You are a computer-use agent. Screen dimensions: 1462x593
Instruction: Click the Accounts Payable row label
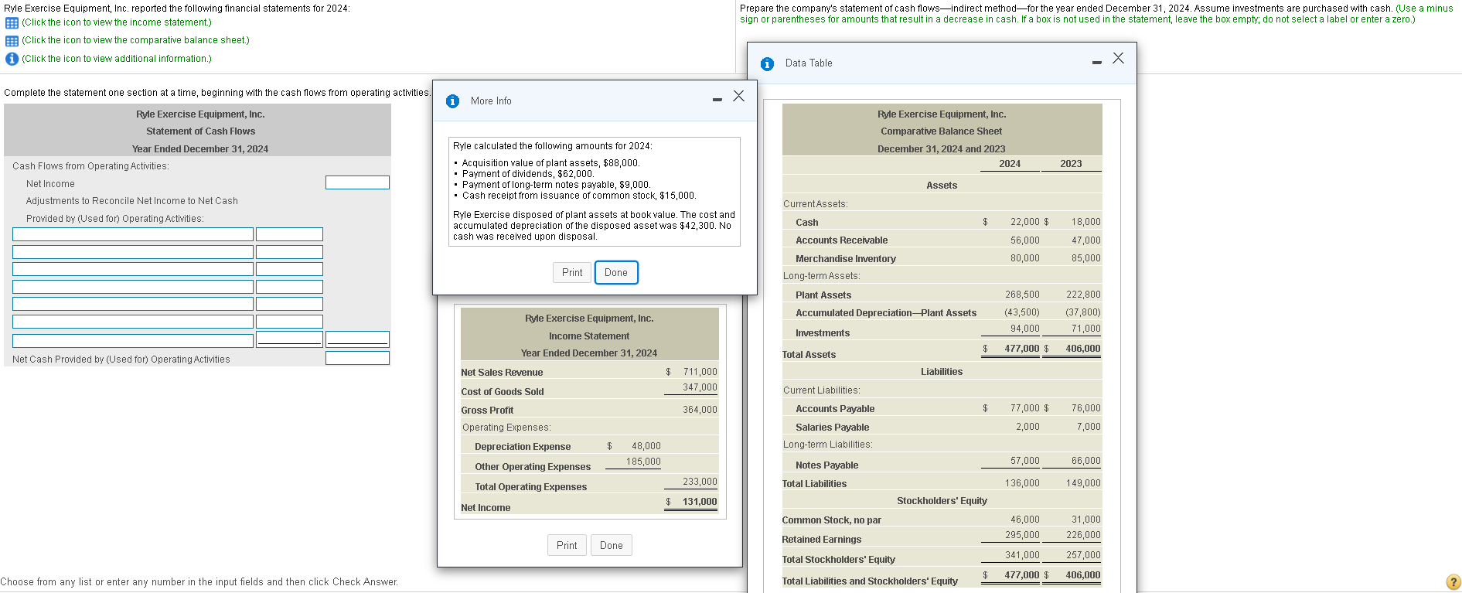coord(835,409)
